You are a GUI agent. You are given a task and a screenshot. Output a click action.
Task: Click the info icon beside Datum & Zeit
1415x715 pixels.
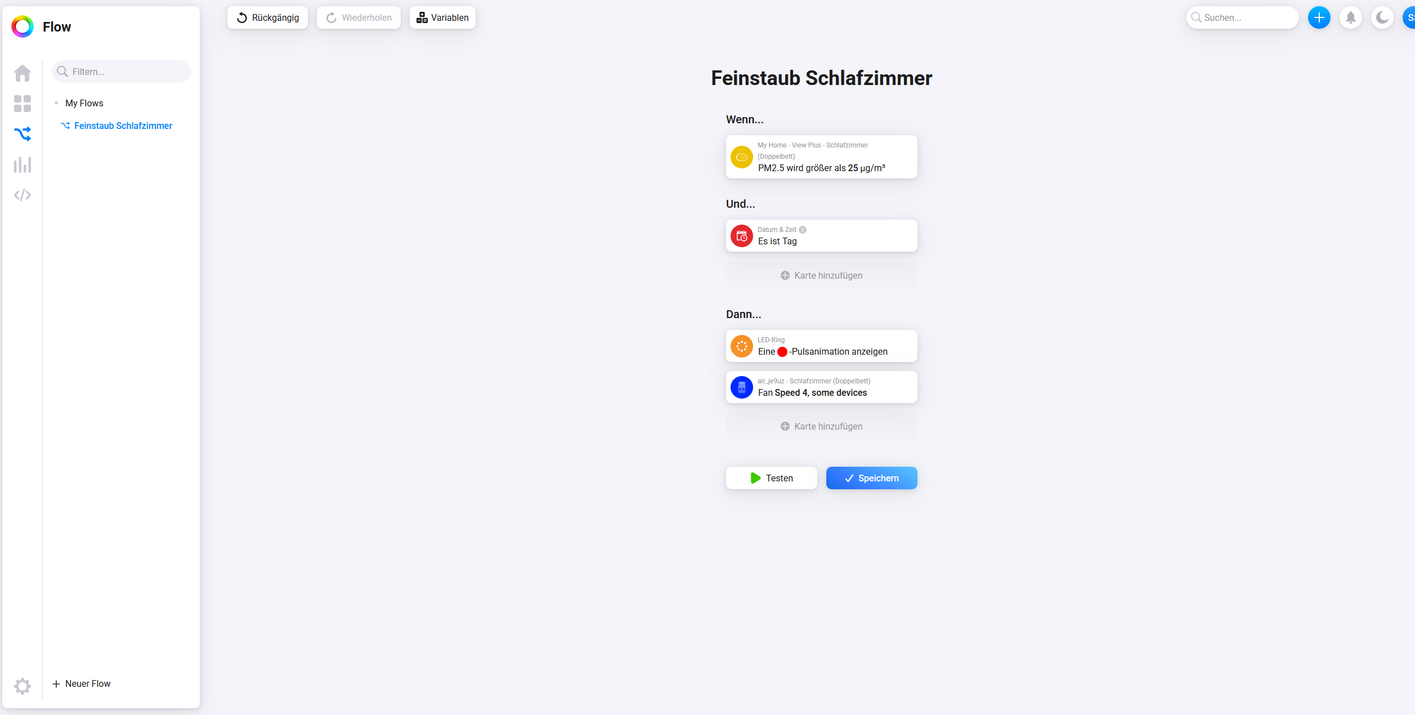[x=803, y=230]
